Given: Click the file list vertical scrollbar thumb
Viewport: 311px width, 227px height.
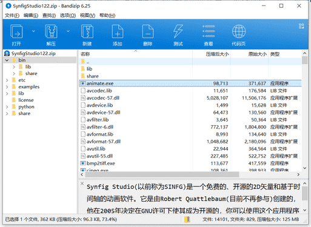Looking at the screenshot, I should (304, 61).
